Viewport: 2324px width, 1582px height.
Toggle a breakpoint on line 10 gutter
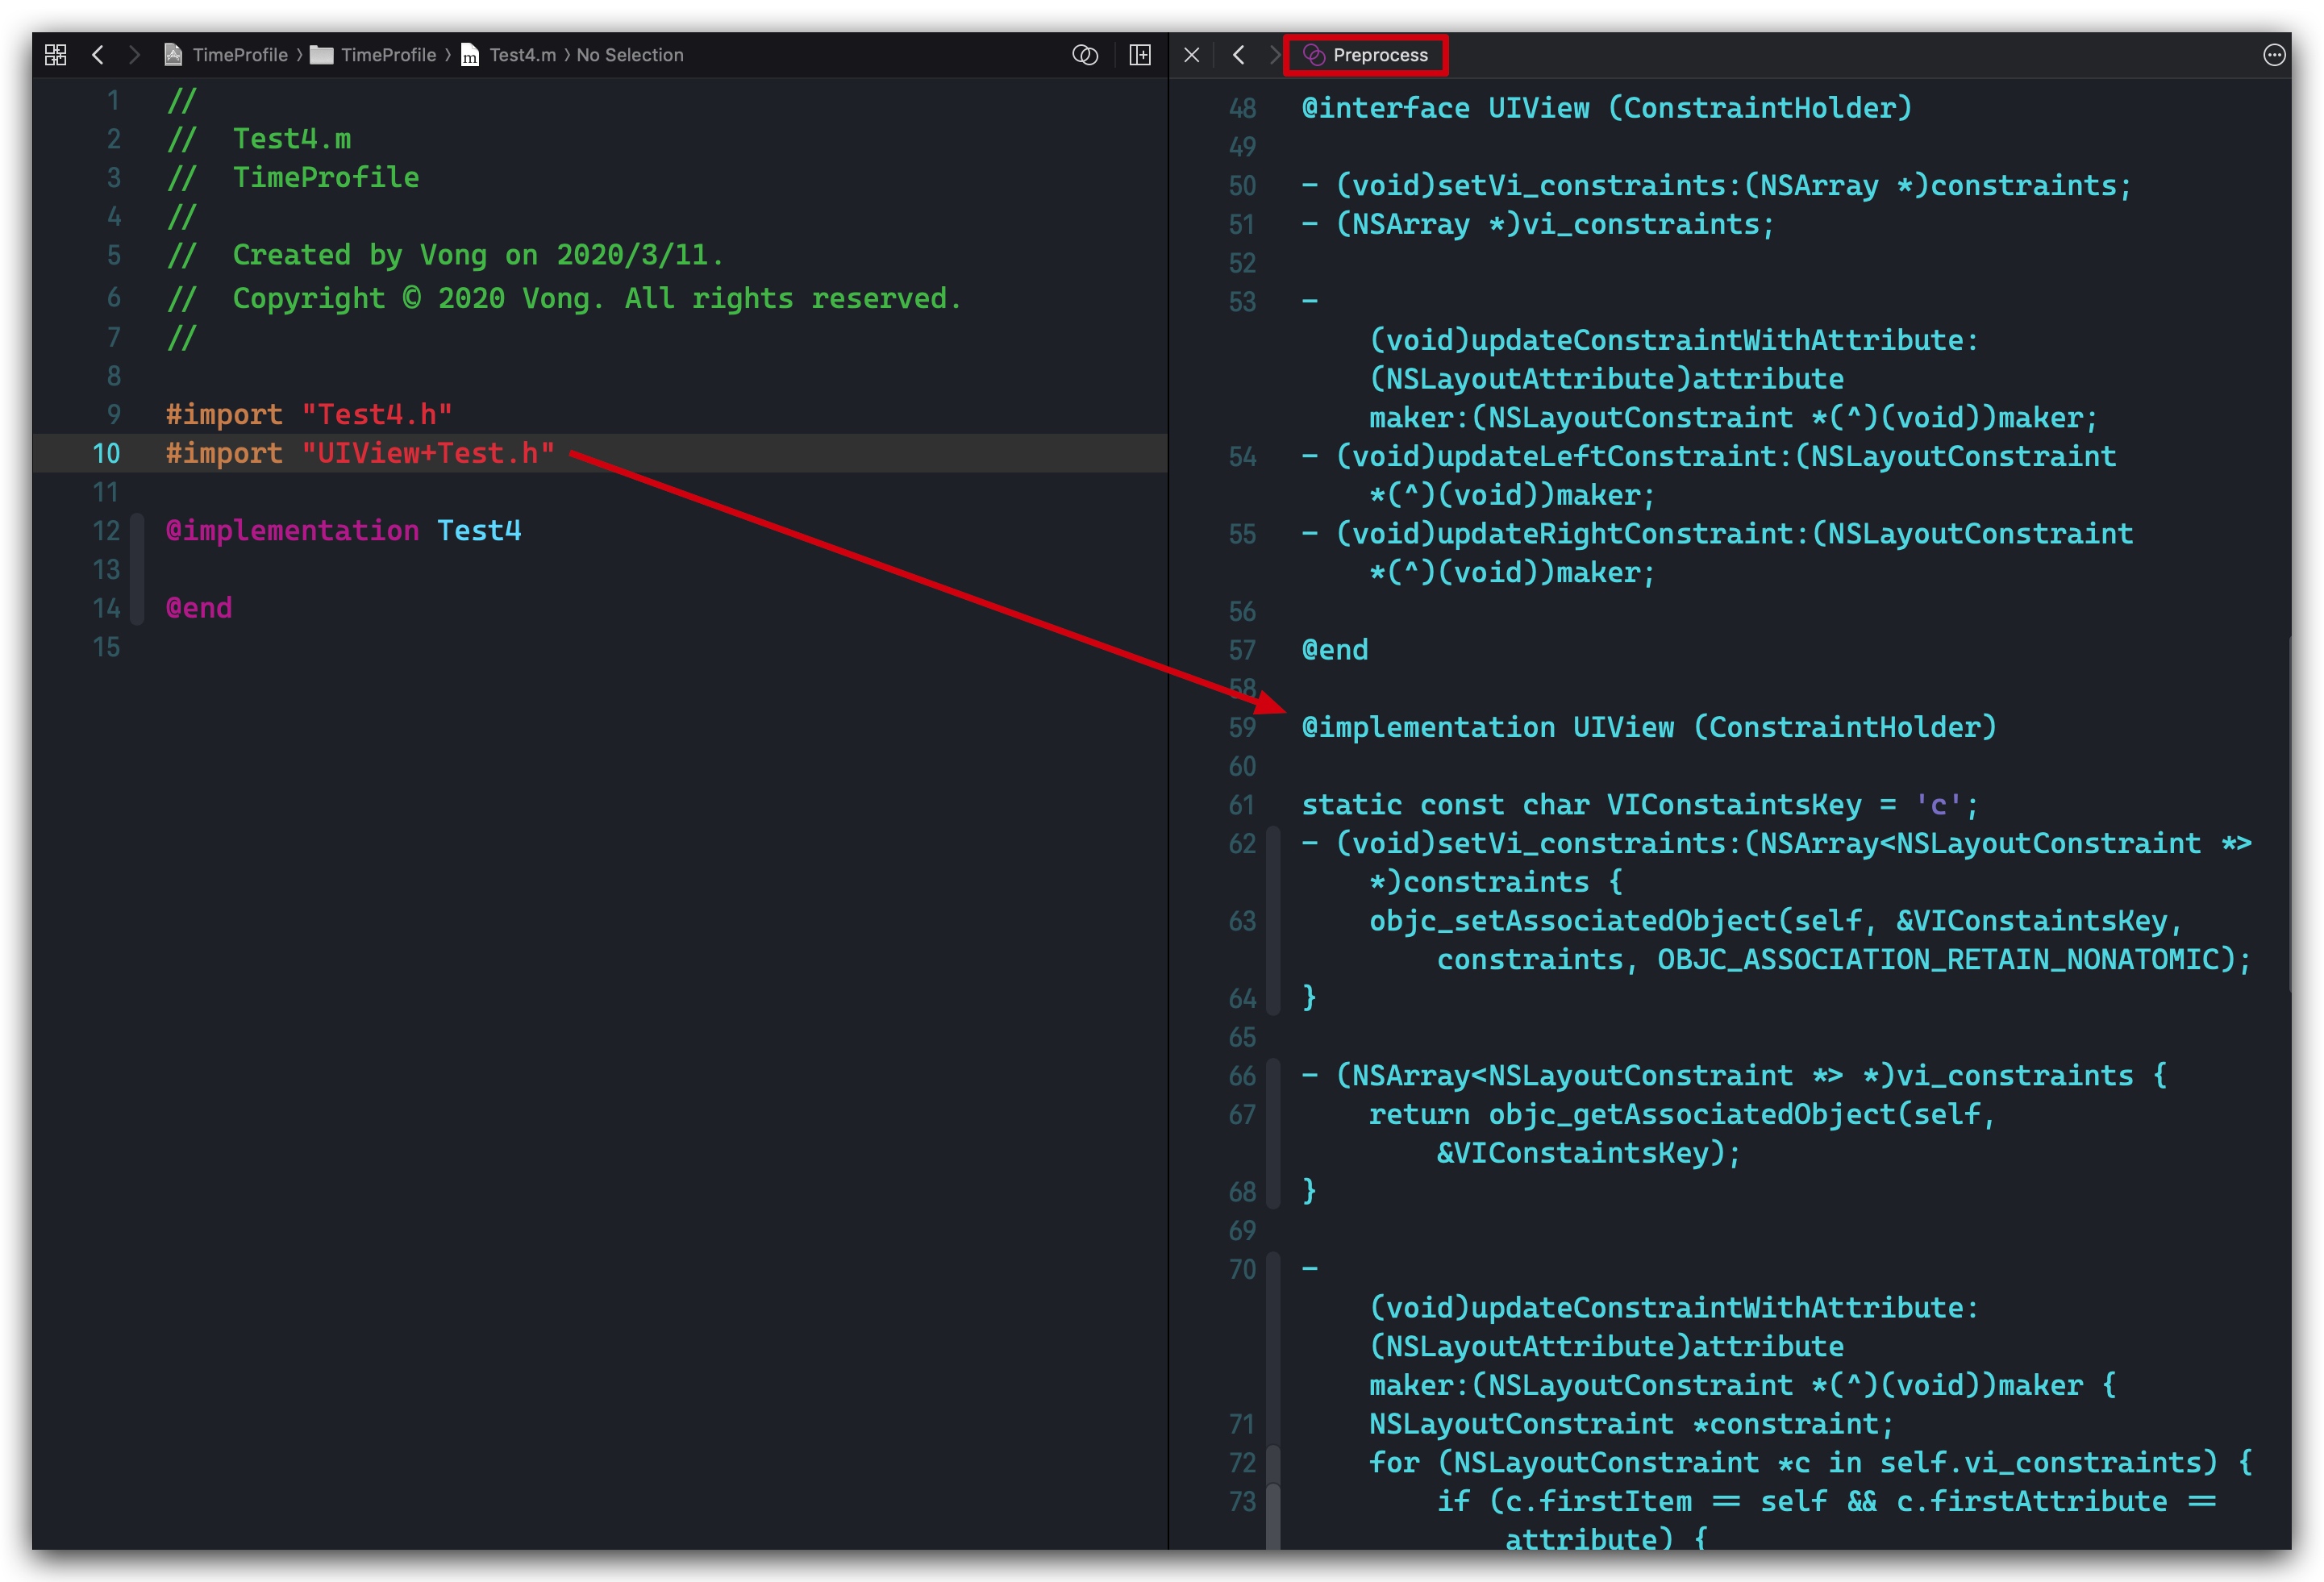(x=105, y=453)
